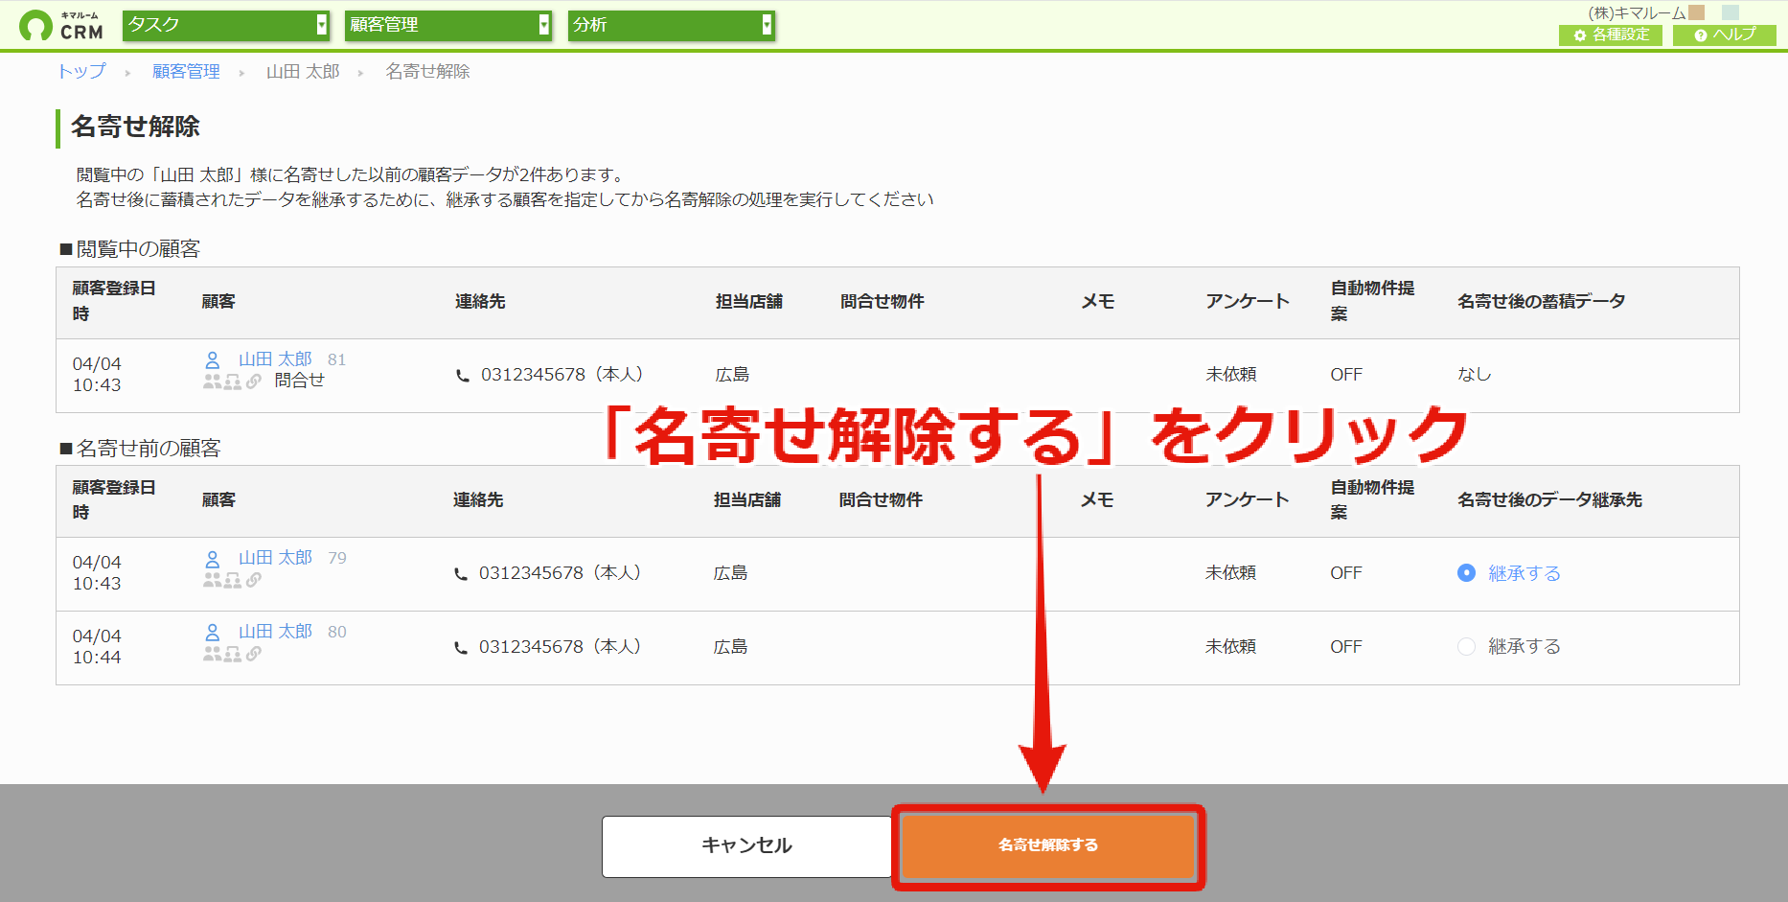Open customer link 山田 太郎 80
1788x902 pixels.
tap(275, 631)
